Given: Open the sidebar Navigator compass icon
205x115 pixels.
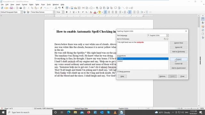Looking at the screenshot, I should 203,30.
